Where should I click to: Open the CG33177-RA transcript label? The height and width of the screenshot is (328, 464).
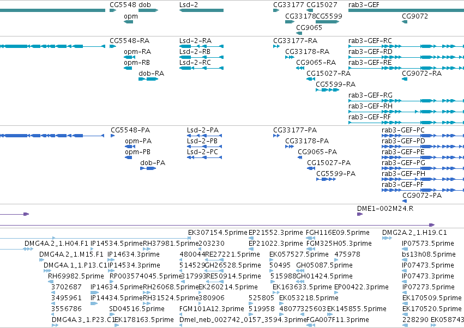296,40
